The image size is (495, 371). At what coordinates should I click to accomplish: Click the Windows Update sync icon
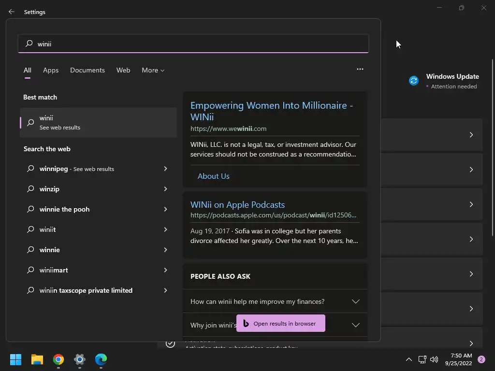[414, 81]
